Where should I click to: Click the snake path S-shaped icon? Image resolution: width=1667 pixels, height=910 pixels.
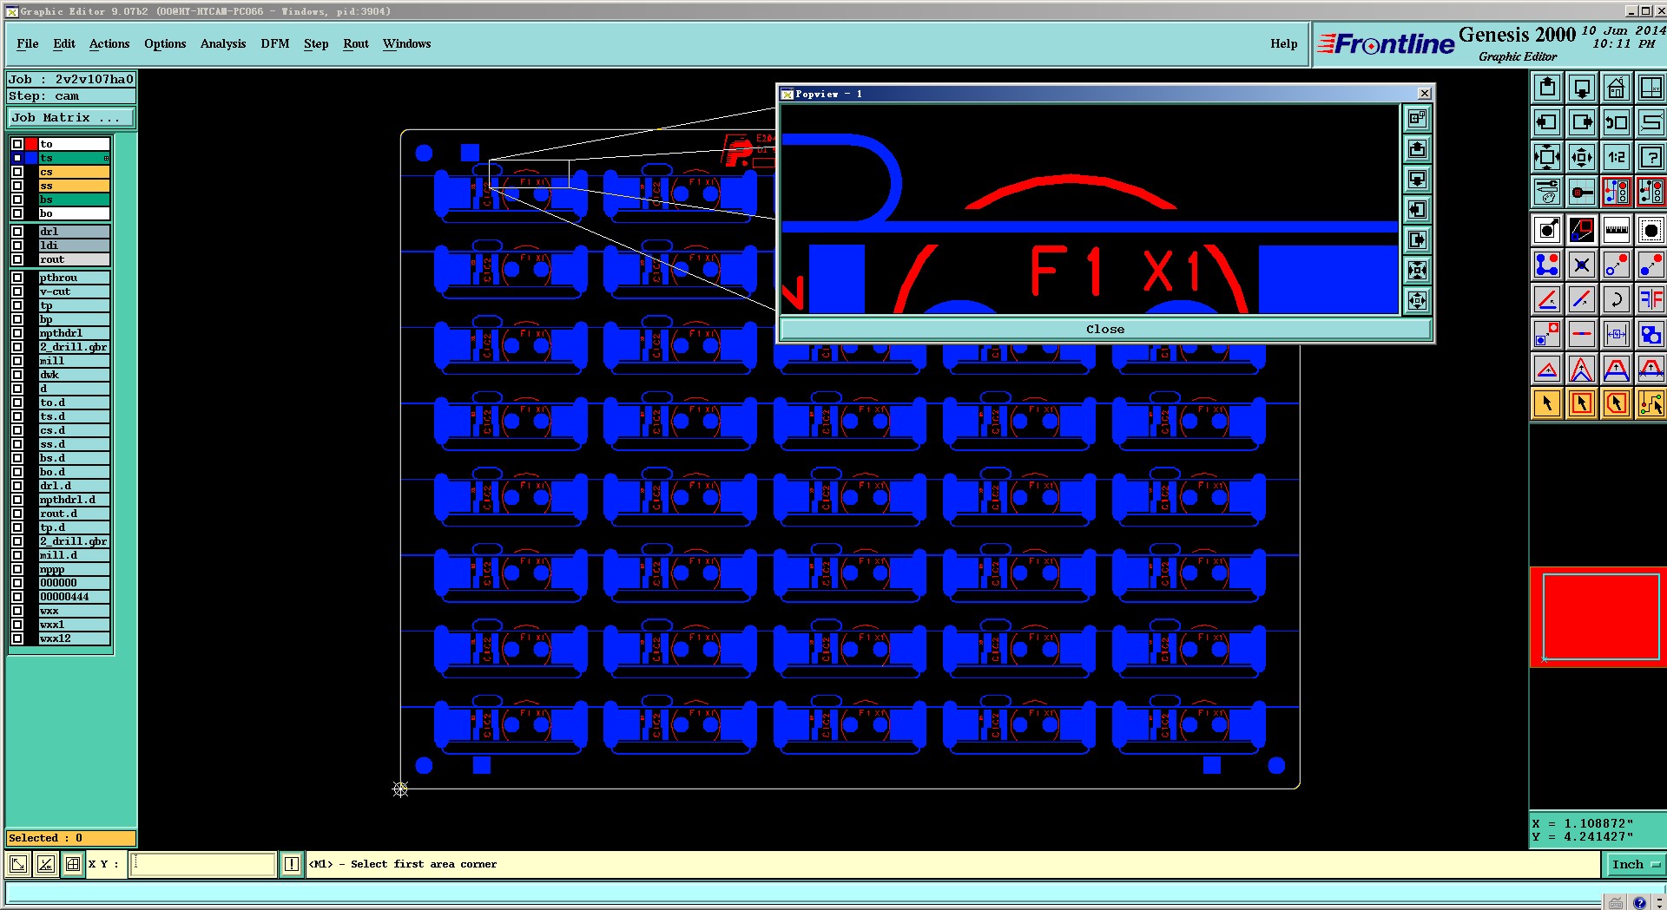1651,122
